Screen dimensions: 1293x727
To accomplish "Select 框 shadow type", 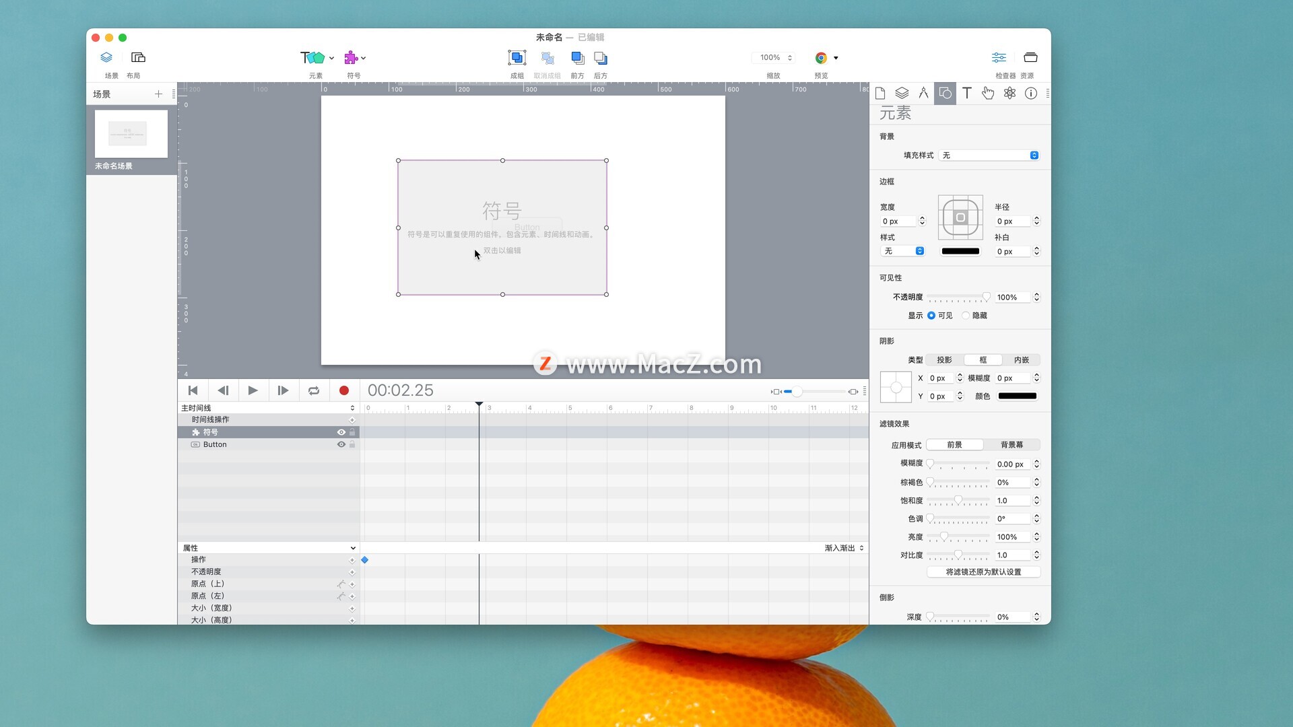I will coord(983,360).
